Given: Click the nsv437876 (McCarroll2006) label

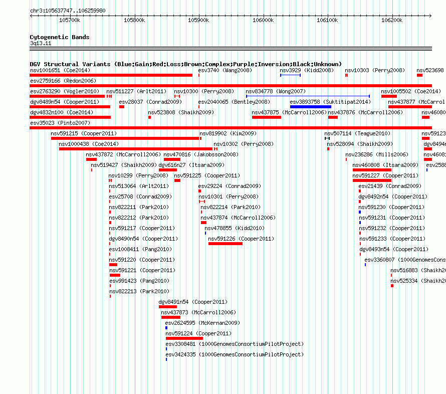Looking at the screenshot, I should point(365,112).
